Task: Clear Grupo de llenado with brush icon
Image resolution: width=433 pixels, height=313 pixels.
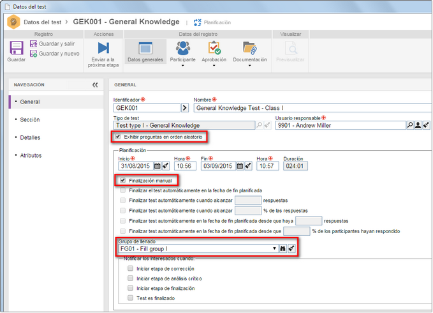Action: 291,248
